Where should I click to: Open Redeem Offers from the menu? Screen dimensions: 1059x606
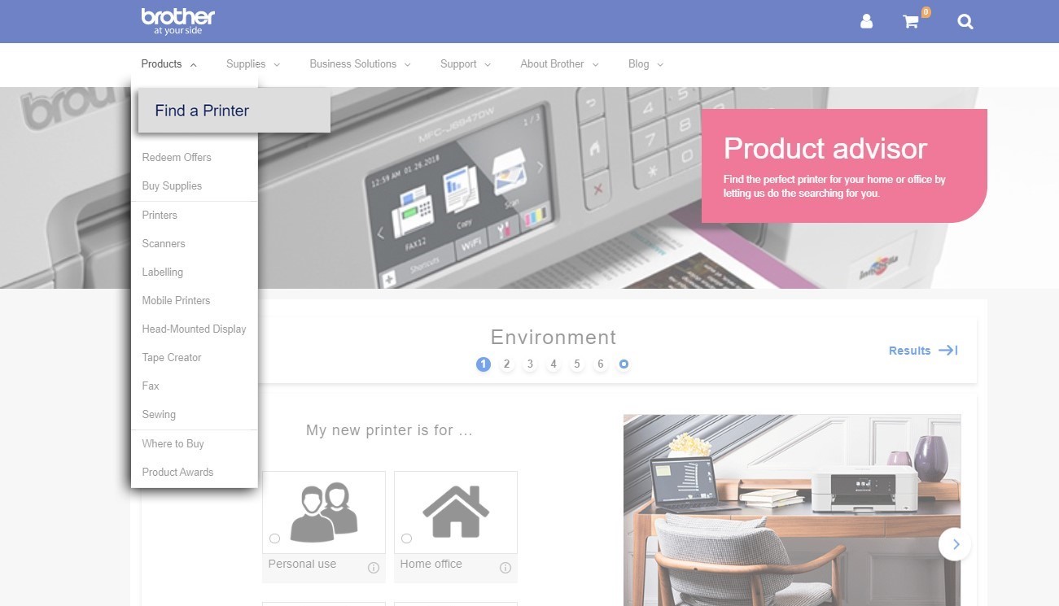(177, 157)
